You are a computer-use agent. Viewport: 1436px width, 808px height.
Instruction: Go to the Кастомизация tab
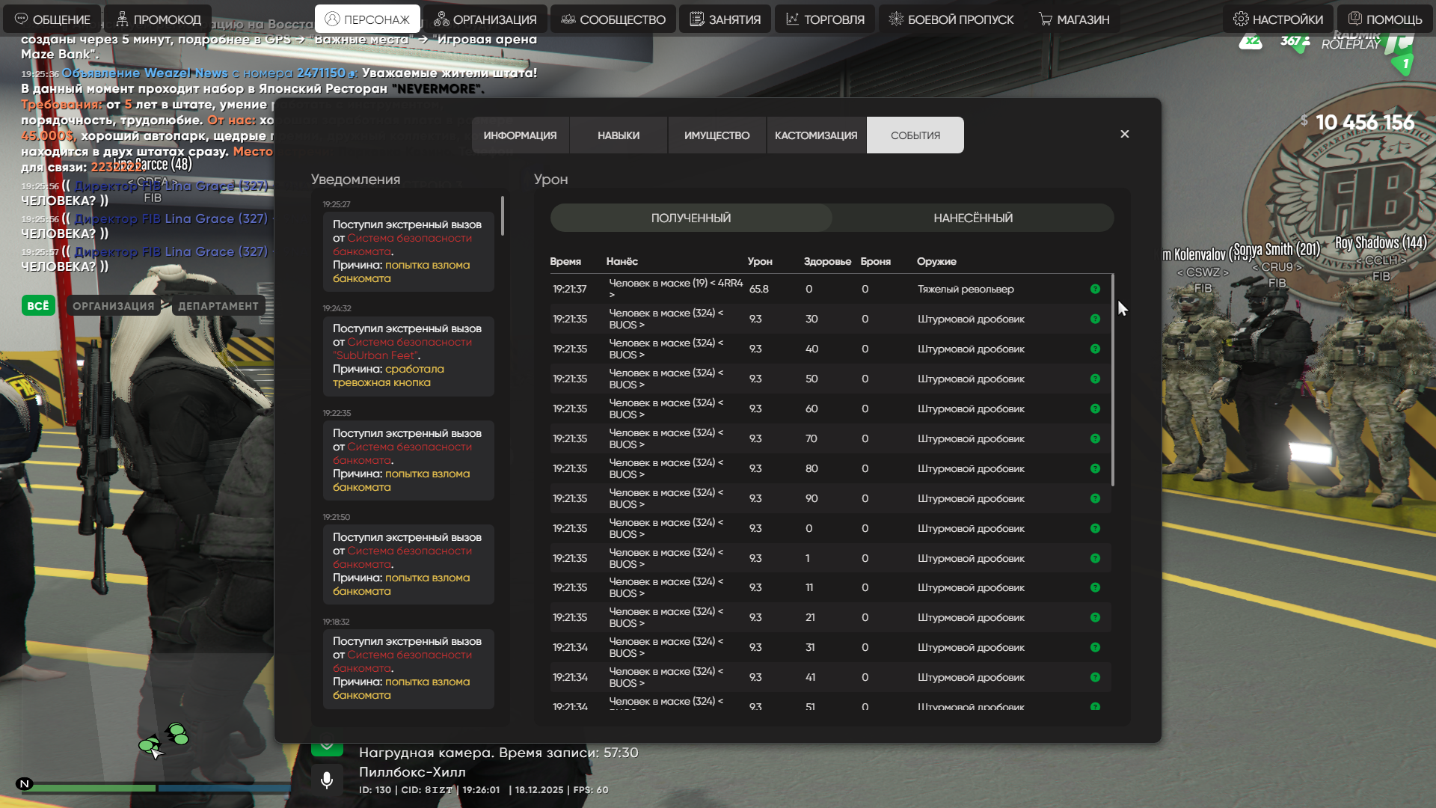coord(815,135)
